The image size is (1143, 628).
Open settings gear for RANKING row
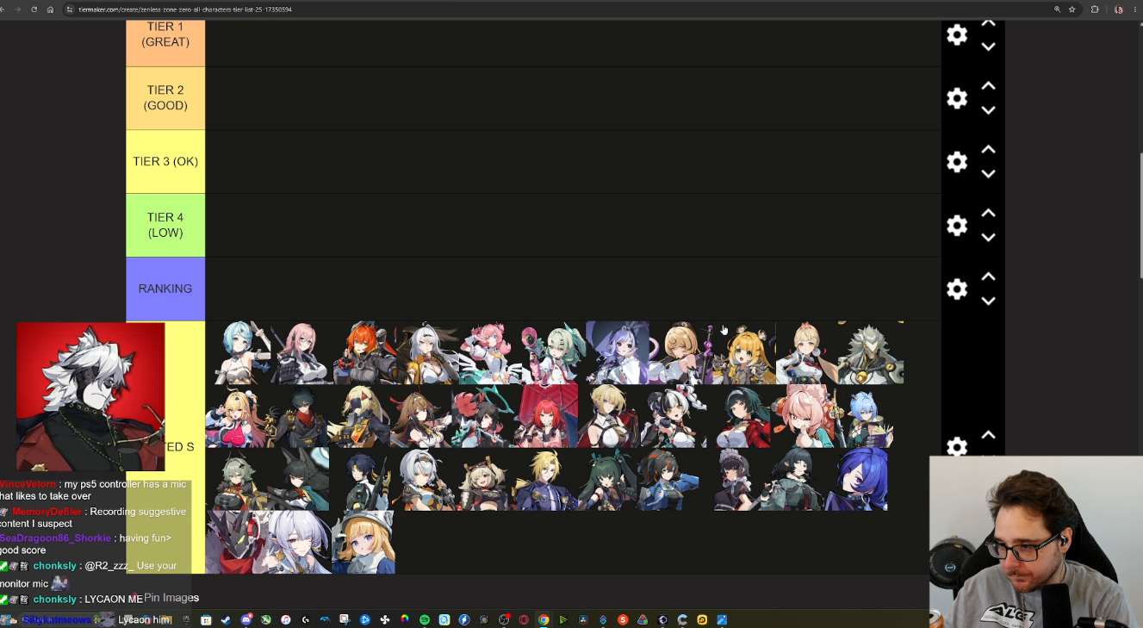pyautogui.click(x=957, y=289)
